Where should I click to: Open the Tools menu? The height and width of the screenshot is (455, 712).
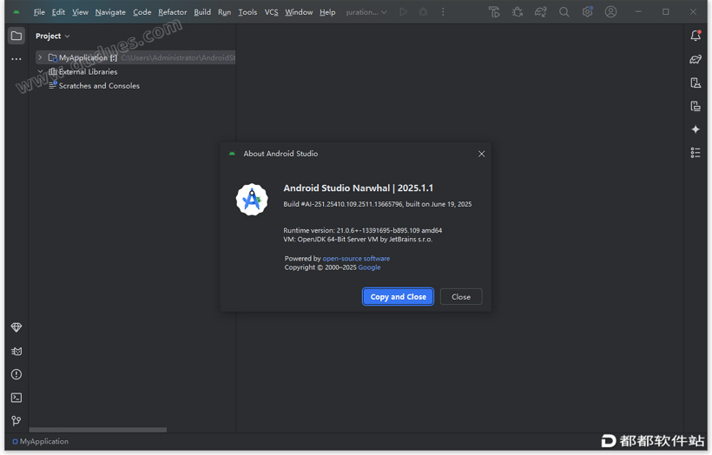click(247, 12)
